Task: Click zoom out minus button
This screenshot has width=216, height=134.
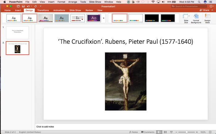Action: (x=176, y=132)
